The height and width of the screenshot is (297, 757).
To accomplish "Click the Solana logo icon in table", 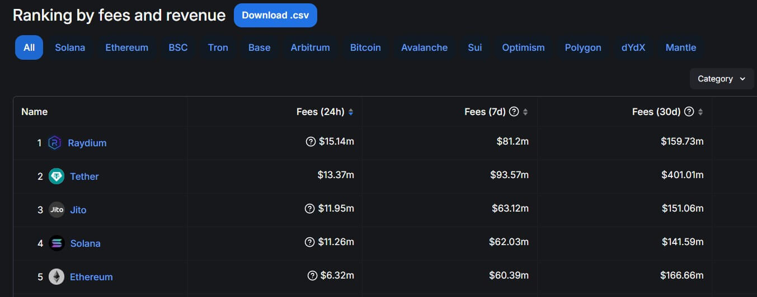I will tap(57, 243).
